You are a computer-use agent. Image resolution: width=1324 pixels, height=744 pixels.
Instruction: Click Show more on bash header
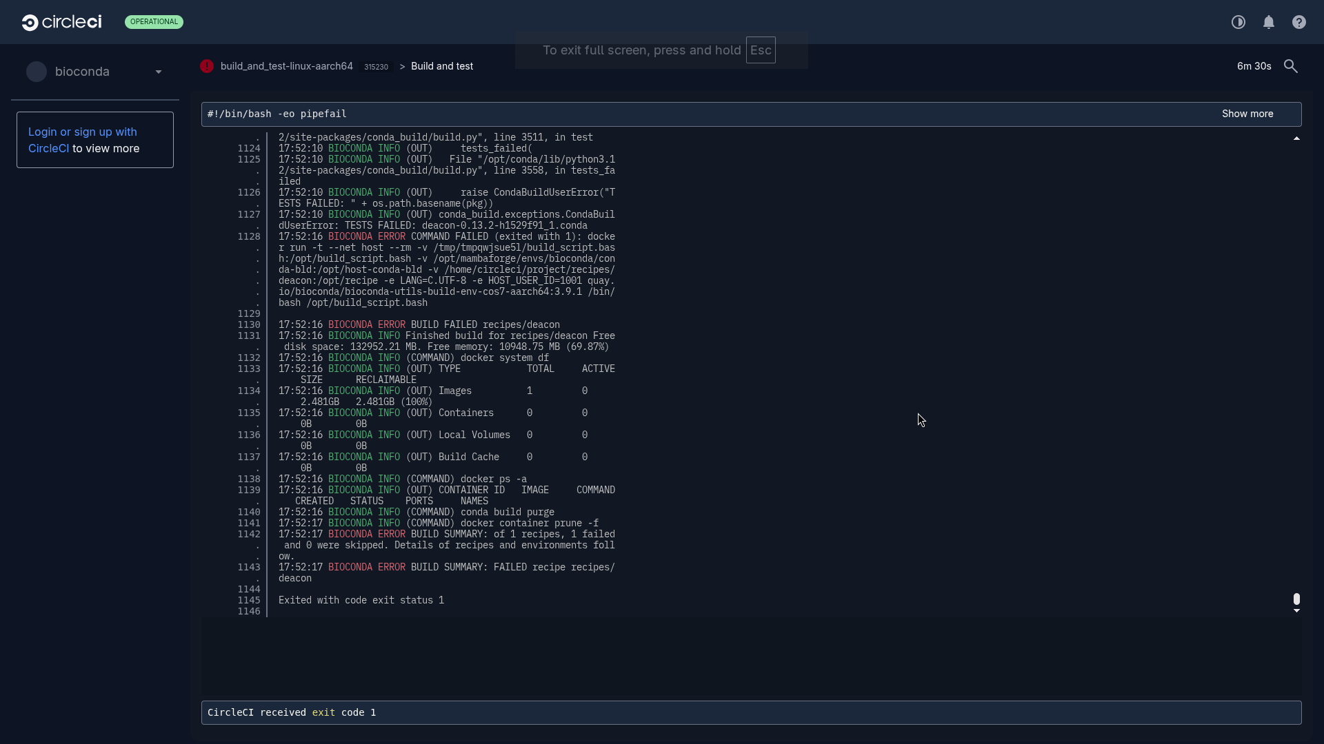(1247, 114)
